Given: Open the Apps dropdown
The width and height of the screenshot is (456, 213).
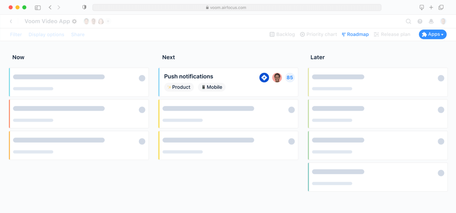Looking at the screenshot, I should 433,34.
